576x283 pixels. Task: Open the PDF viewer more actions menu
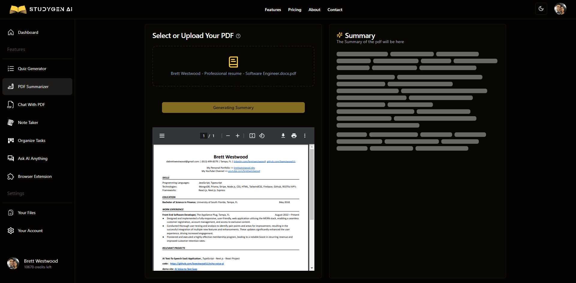(305, 136)
